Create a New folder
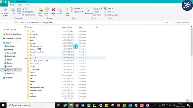 click(x=67, y=12)
